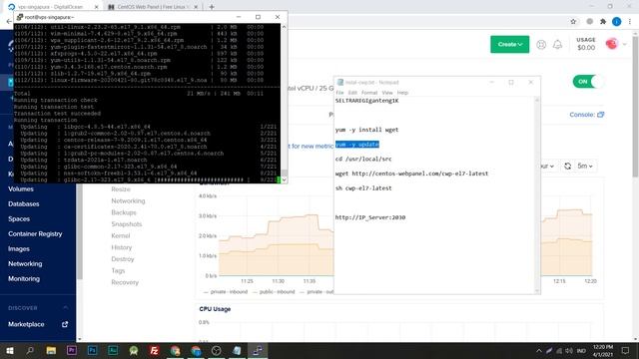Select droplet Destroy menu item

pos(122,259)
